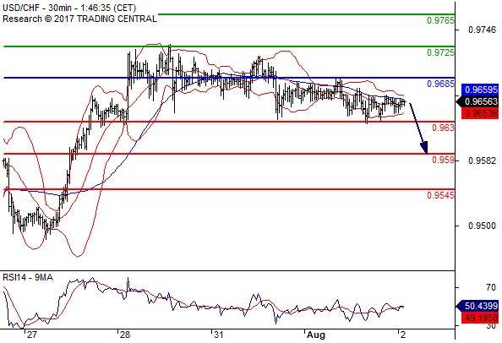Click the red 0.963 support label
This screenshot has height=343, width=502.
click(x=443, y=128)
